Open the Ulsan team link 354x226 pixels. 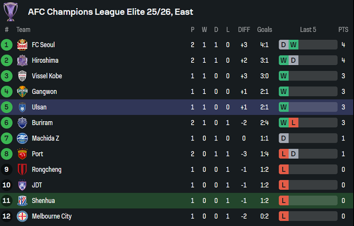tap(39, 107)
